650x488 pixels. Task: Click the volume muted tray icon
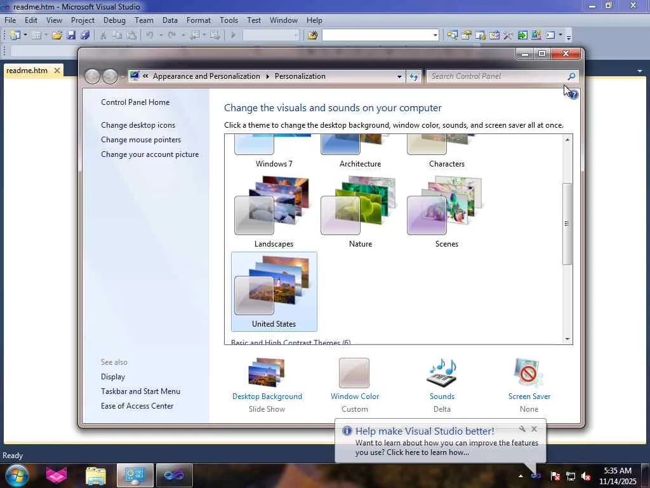(x=586, y=477)
